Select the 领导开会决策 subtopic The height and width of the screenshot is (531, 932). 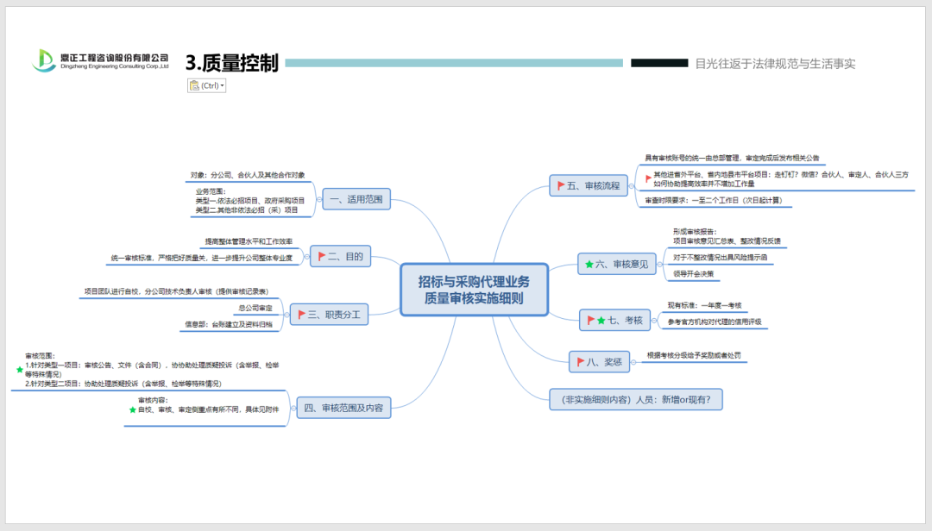[x=693, y=274]
